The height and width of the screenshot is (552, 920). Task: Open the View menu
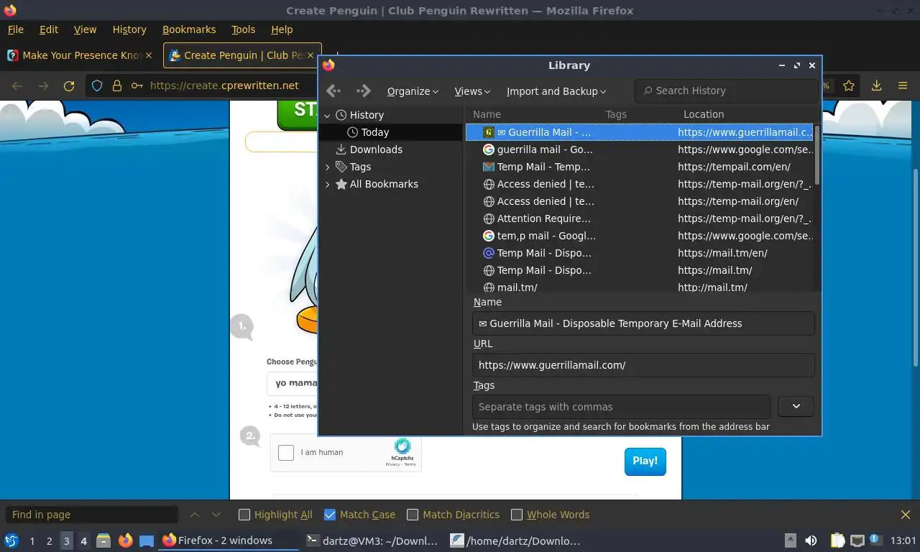click(85, 29)
